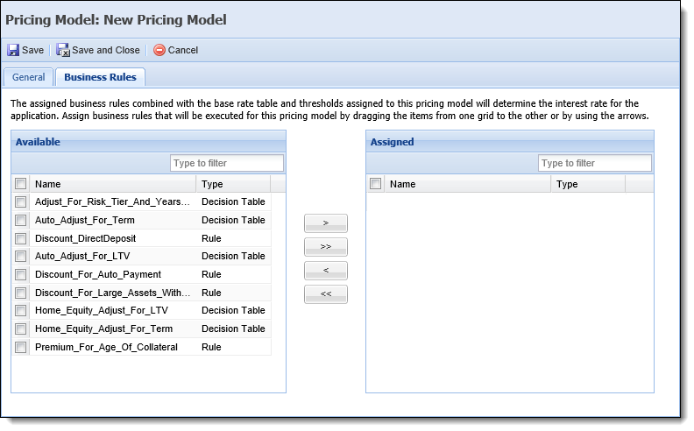
Task: Check the Available grid select-all checkbox
Action: [20, 184]
